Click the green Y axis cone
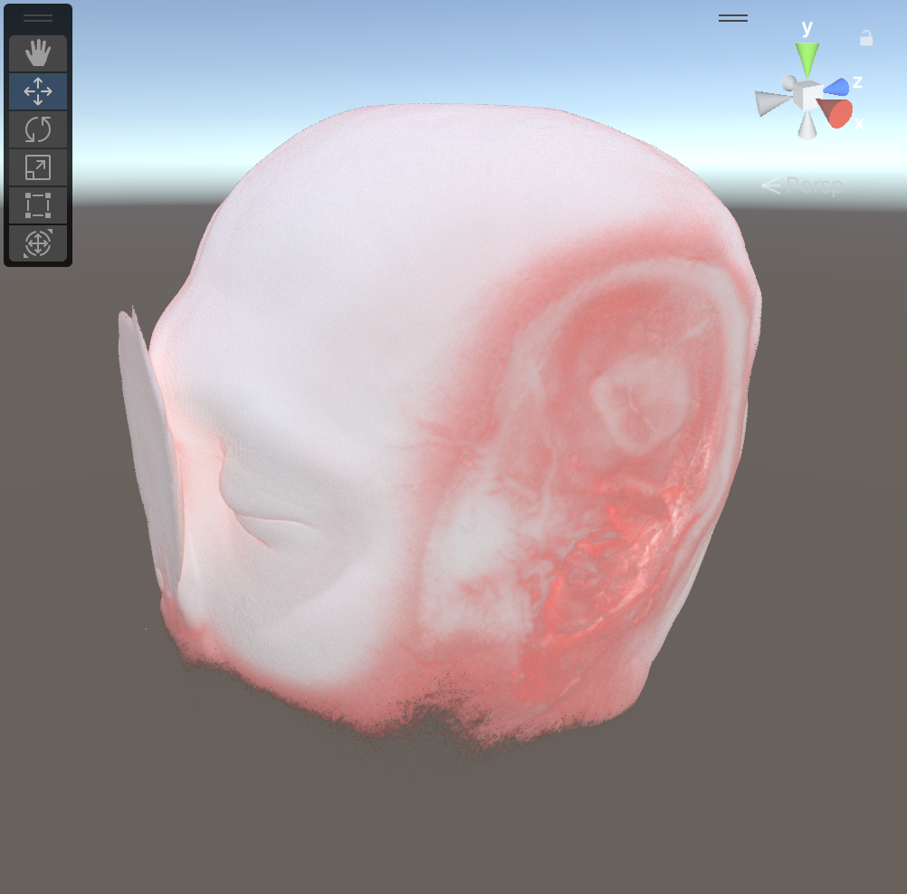The height and width of the screenshot is (894, 907). pos(807,60)
